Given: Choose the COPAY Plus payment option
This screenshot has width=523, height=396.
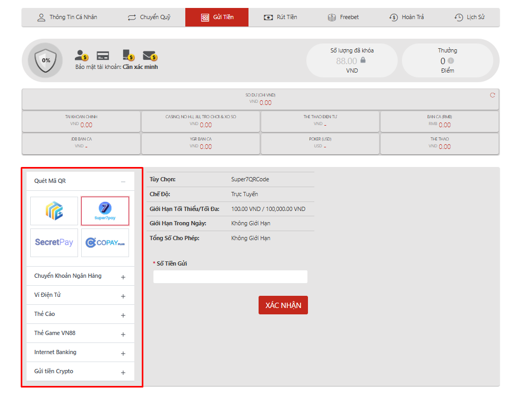Looking at the screenshot, I should point(105,242).
